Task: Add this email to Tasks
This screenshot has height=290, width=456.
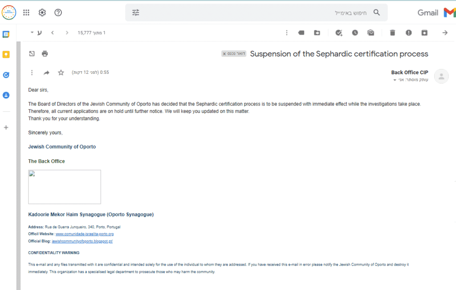Action: 339,33
